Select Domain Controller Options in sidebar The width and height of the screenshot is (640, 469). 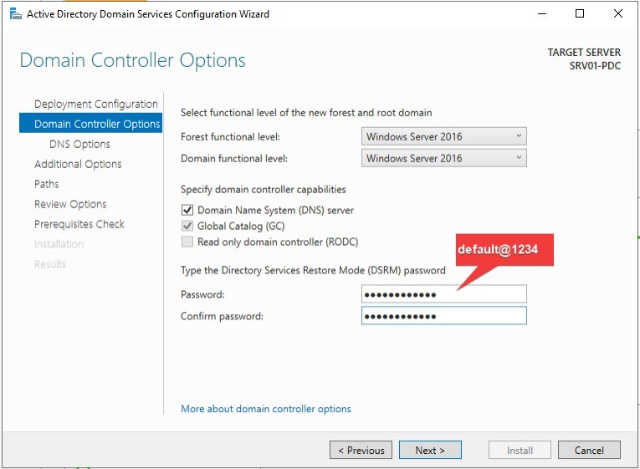point(96,124)
